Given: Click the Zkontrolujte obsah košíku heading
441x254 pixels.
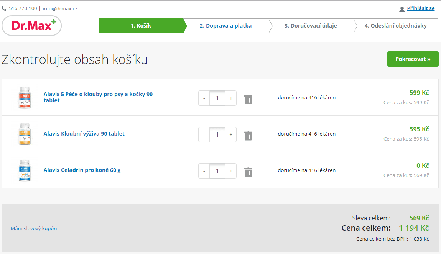Looking at the screenshot, I should (x=75, y=59).
